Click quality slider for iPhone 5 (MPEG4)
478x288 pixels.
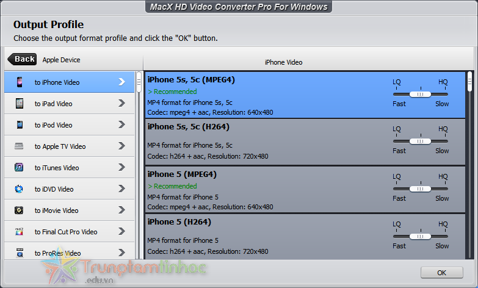pos(420,189)
